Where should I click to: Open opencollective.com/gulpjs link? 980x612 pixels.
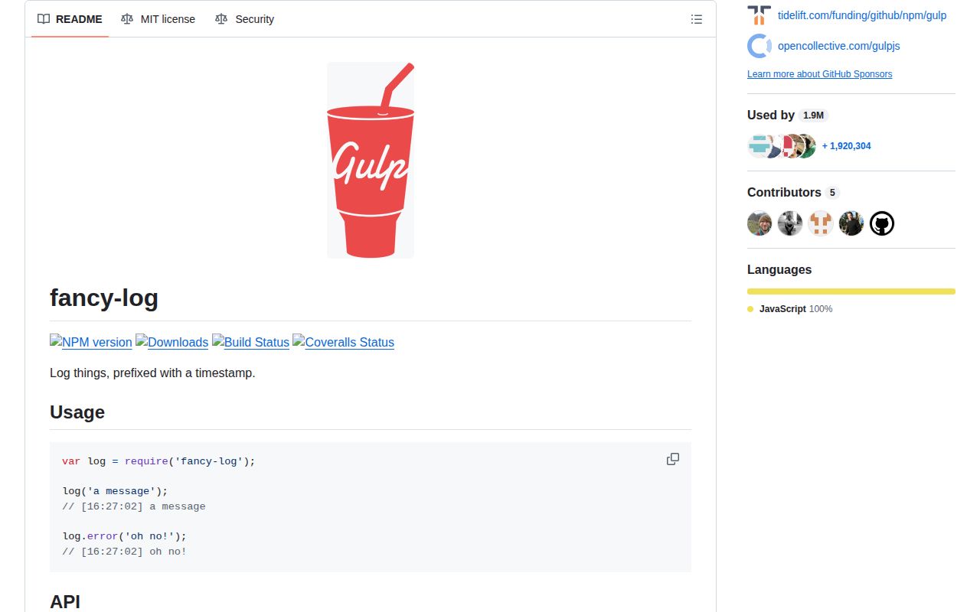pos(839,46)
